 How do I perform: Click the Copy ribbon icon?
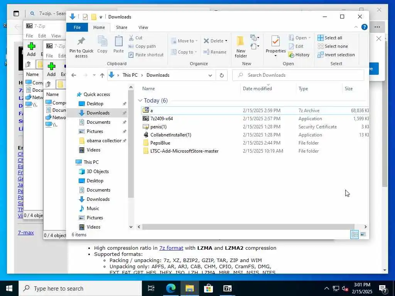point(102,44)
